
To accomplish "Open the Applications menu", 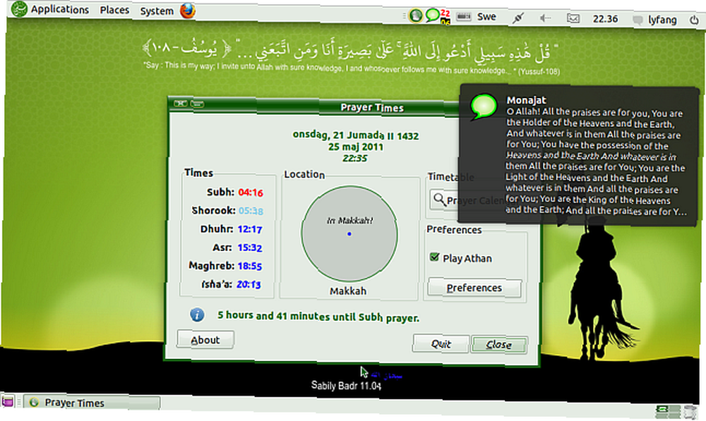I will pyautogui.click(x=50, y=9).
